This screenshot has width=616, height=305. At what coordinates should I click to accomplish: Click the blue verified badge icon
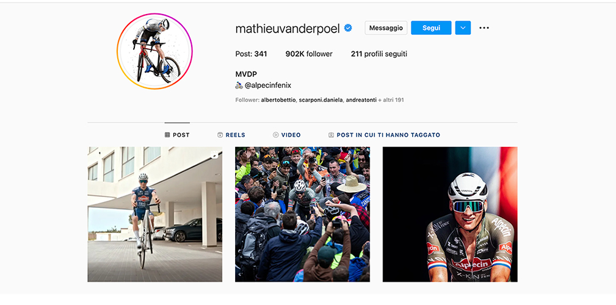[x=348, y=28]
